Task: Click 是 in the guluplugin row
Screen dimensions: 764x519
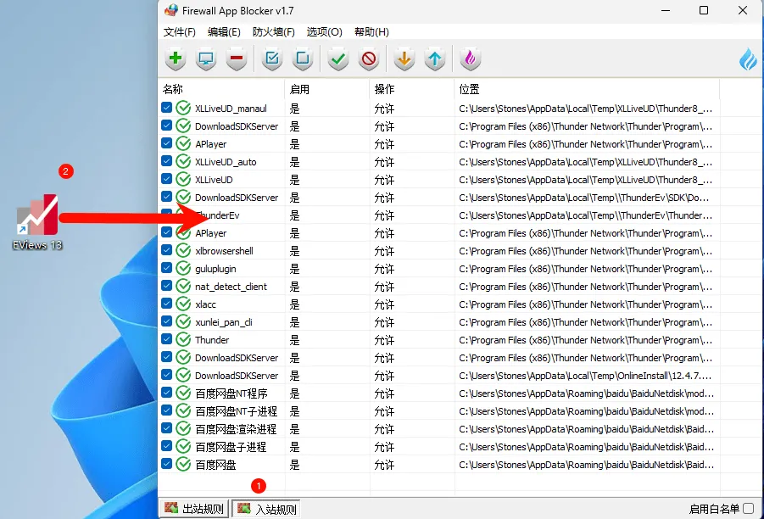Action: point(294,269)
